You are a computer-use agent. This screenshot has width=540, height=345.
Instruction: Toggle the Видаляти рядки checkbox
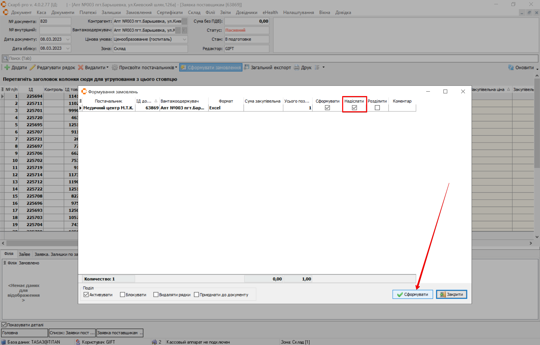156,295
